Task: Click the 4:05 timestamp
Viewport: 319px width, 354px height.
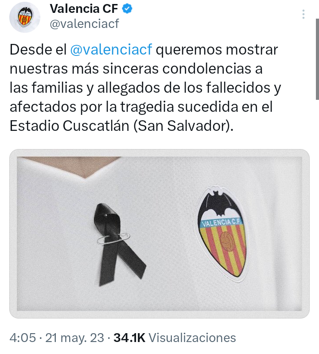Action: [23, 338]
